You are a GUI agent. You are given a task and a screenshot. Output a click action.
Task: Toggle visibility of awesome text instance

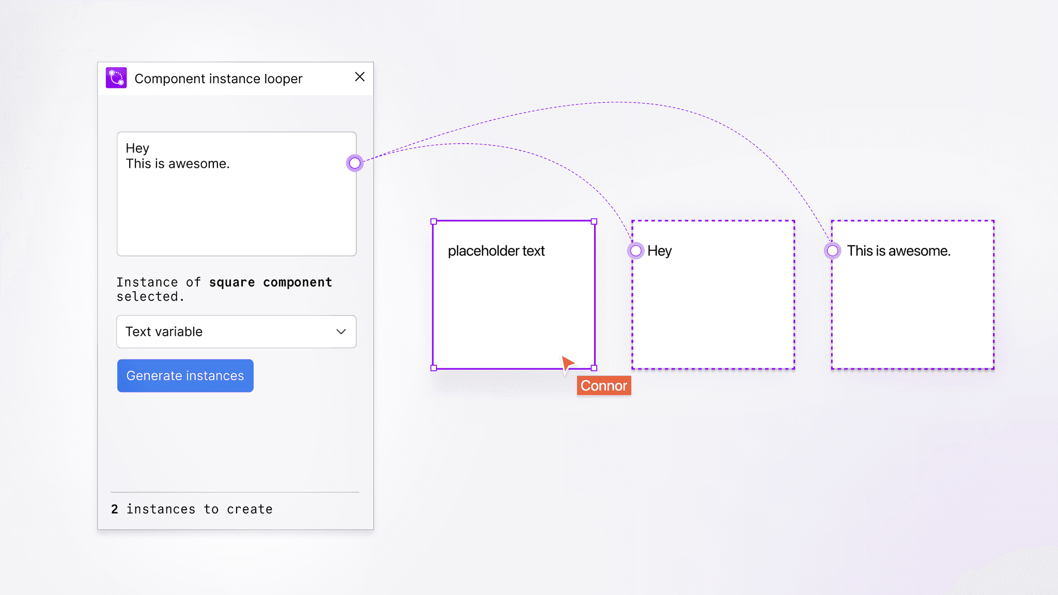pos(831,250)
